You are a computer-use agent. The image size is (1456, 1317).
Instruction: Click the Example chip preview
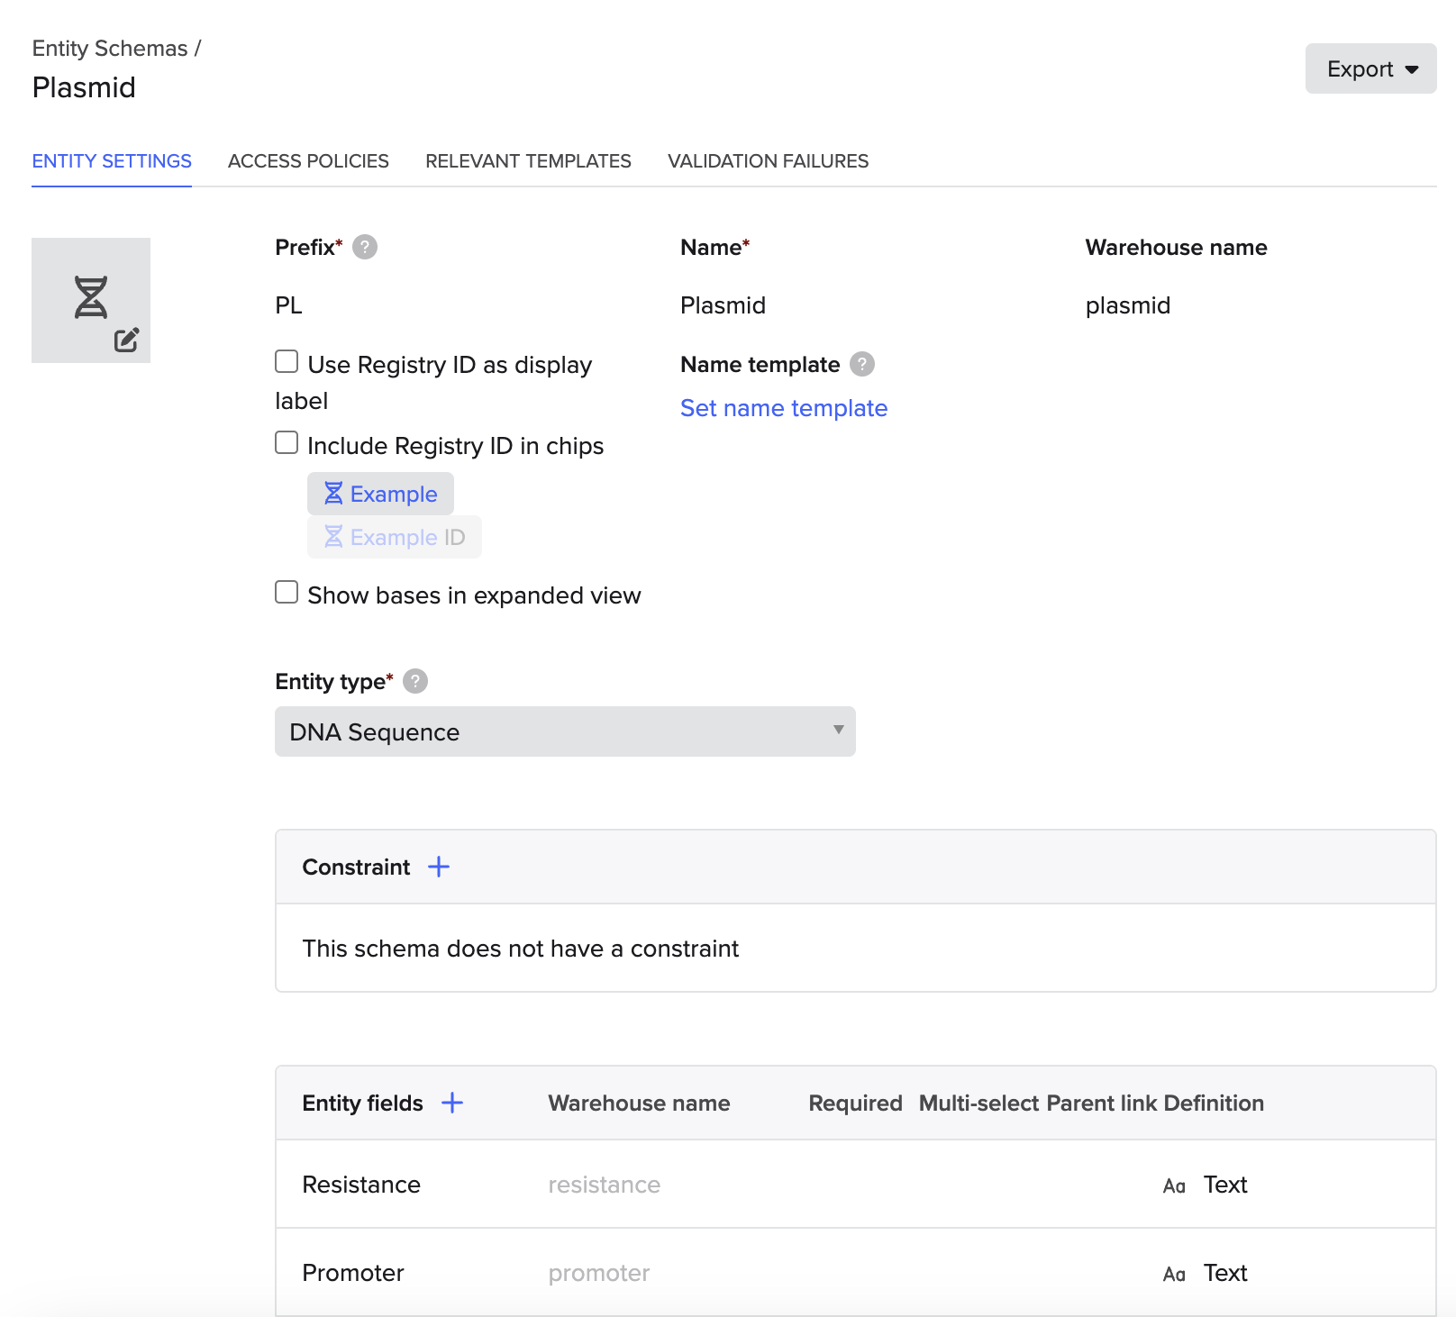click(x=380, y=494)
